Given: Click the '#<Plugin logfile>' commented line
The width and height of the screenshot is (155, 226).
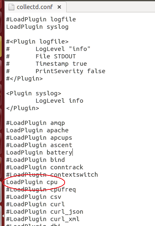Looking at the screenshot, I should (37, 42).
